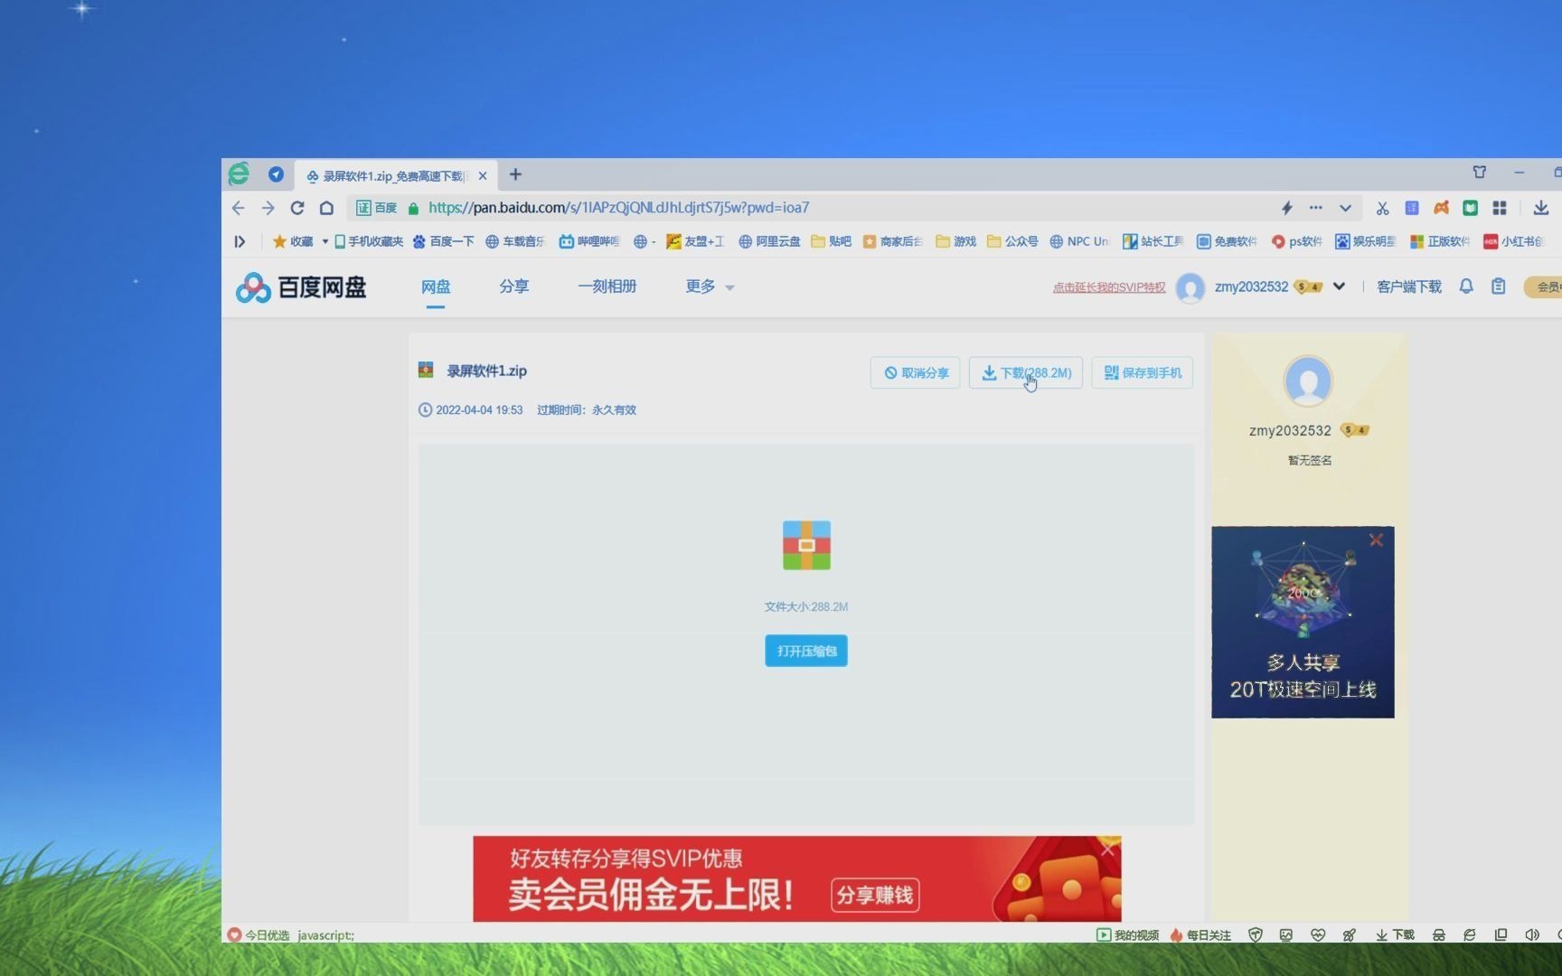Viewport: 1562px width, 976px height.
Task: Click the heart-rate health icon in status bar
Action: click(1318, 935)
